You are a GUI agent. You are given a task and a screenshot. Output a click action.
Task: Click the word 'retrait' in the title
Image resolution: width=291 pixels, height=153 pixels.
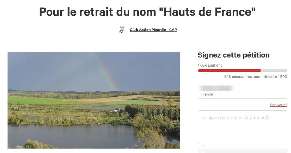(96, 12)
